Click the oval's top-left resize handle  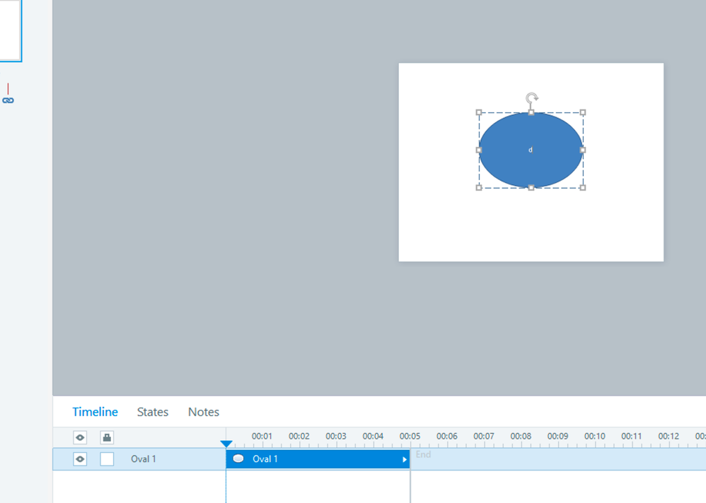click(479, 112)
